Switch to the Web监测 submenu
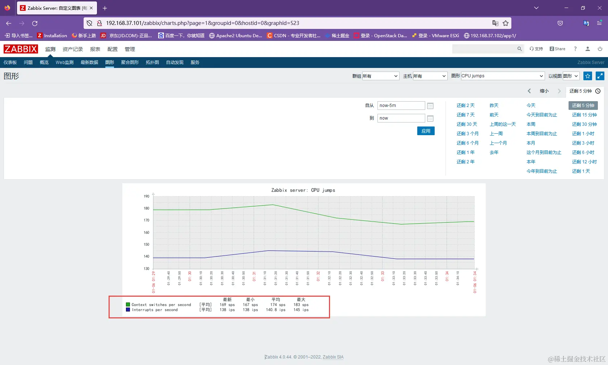This screenshot has height=365, width=608. click(64, 63)
